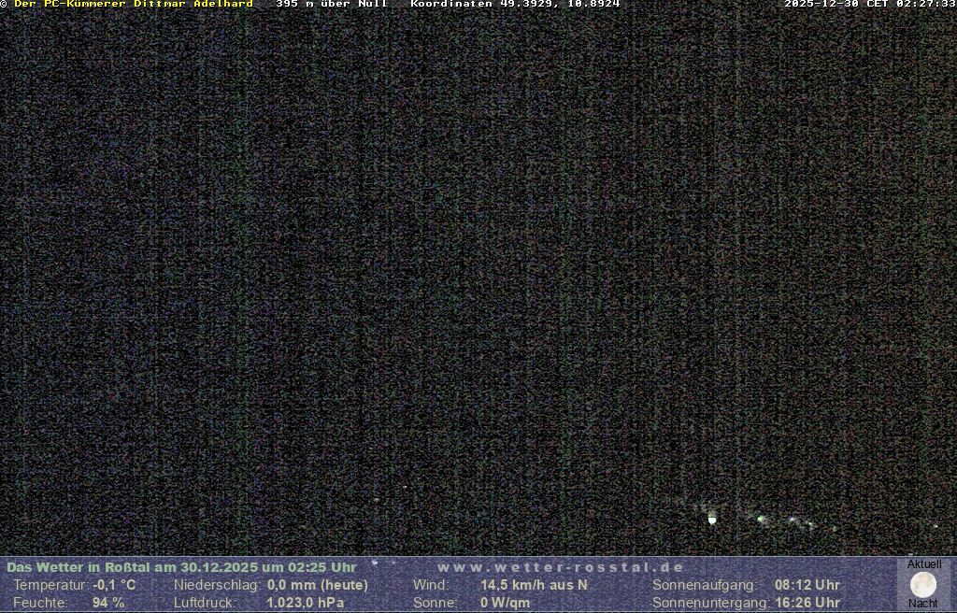This screenshot has width=957, height=613.
Task: Select the Feuchte value 94 %
Action: [108, 603]
